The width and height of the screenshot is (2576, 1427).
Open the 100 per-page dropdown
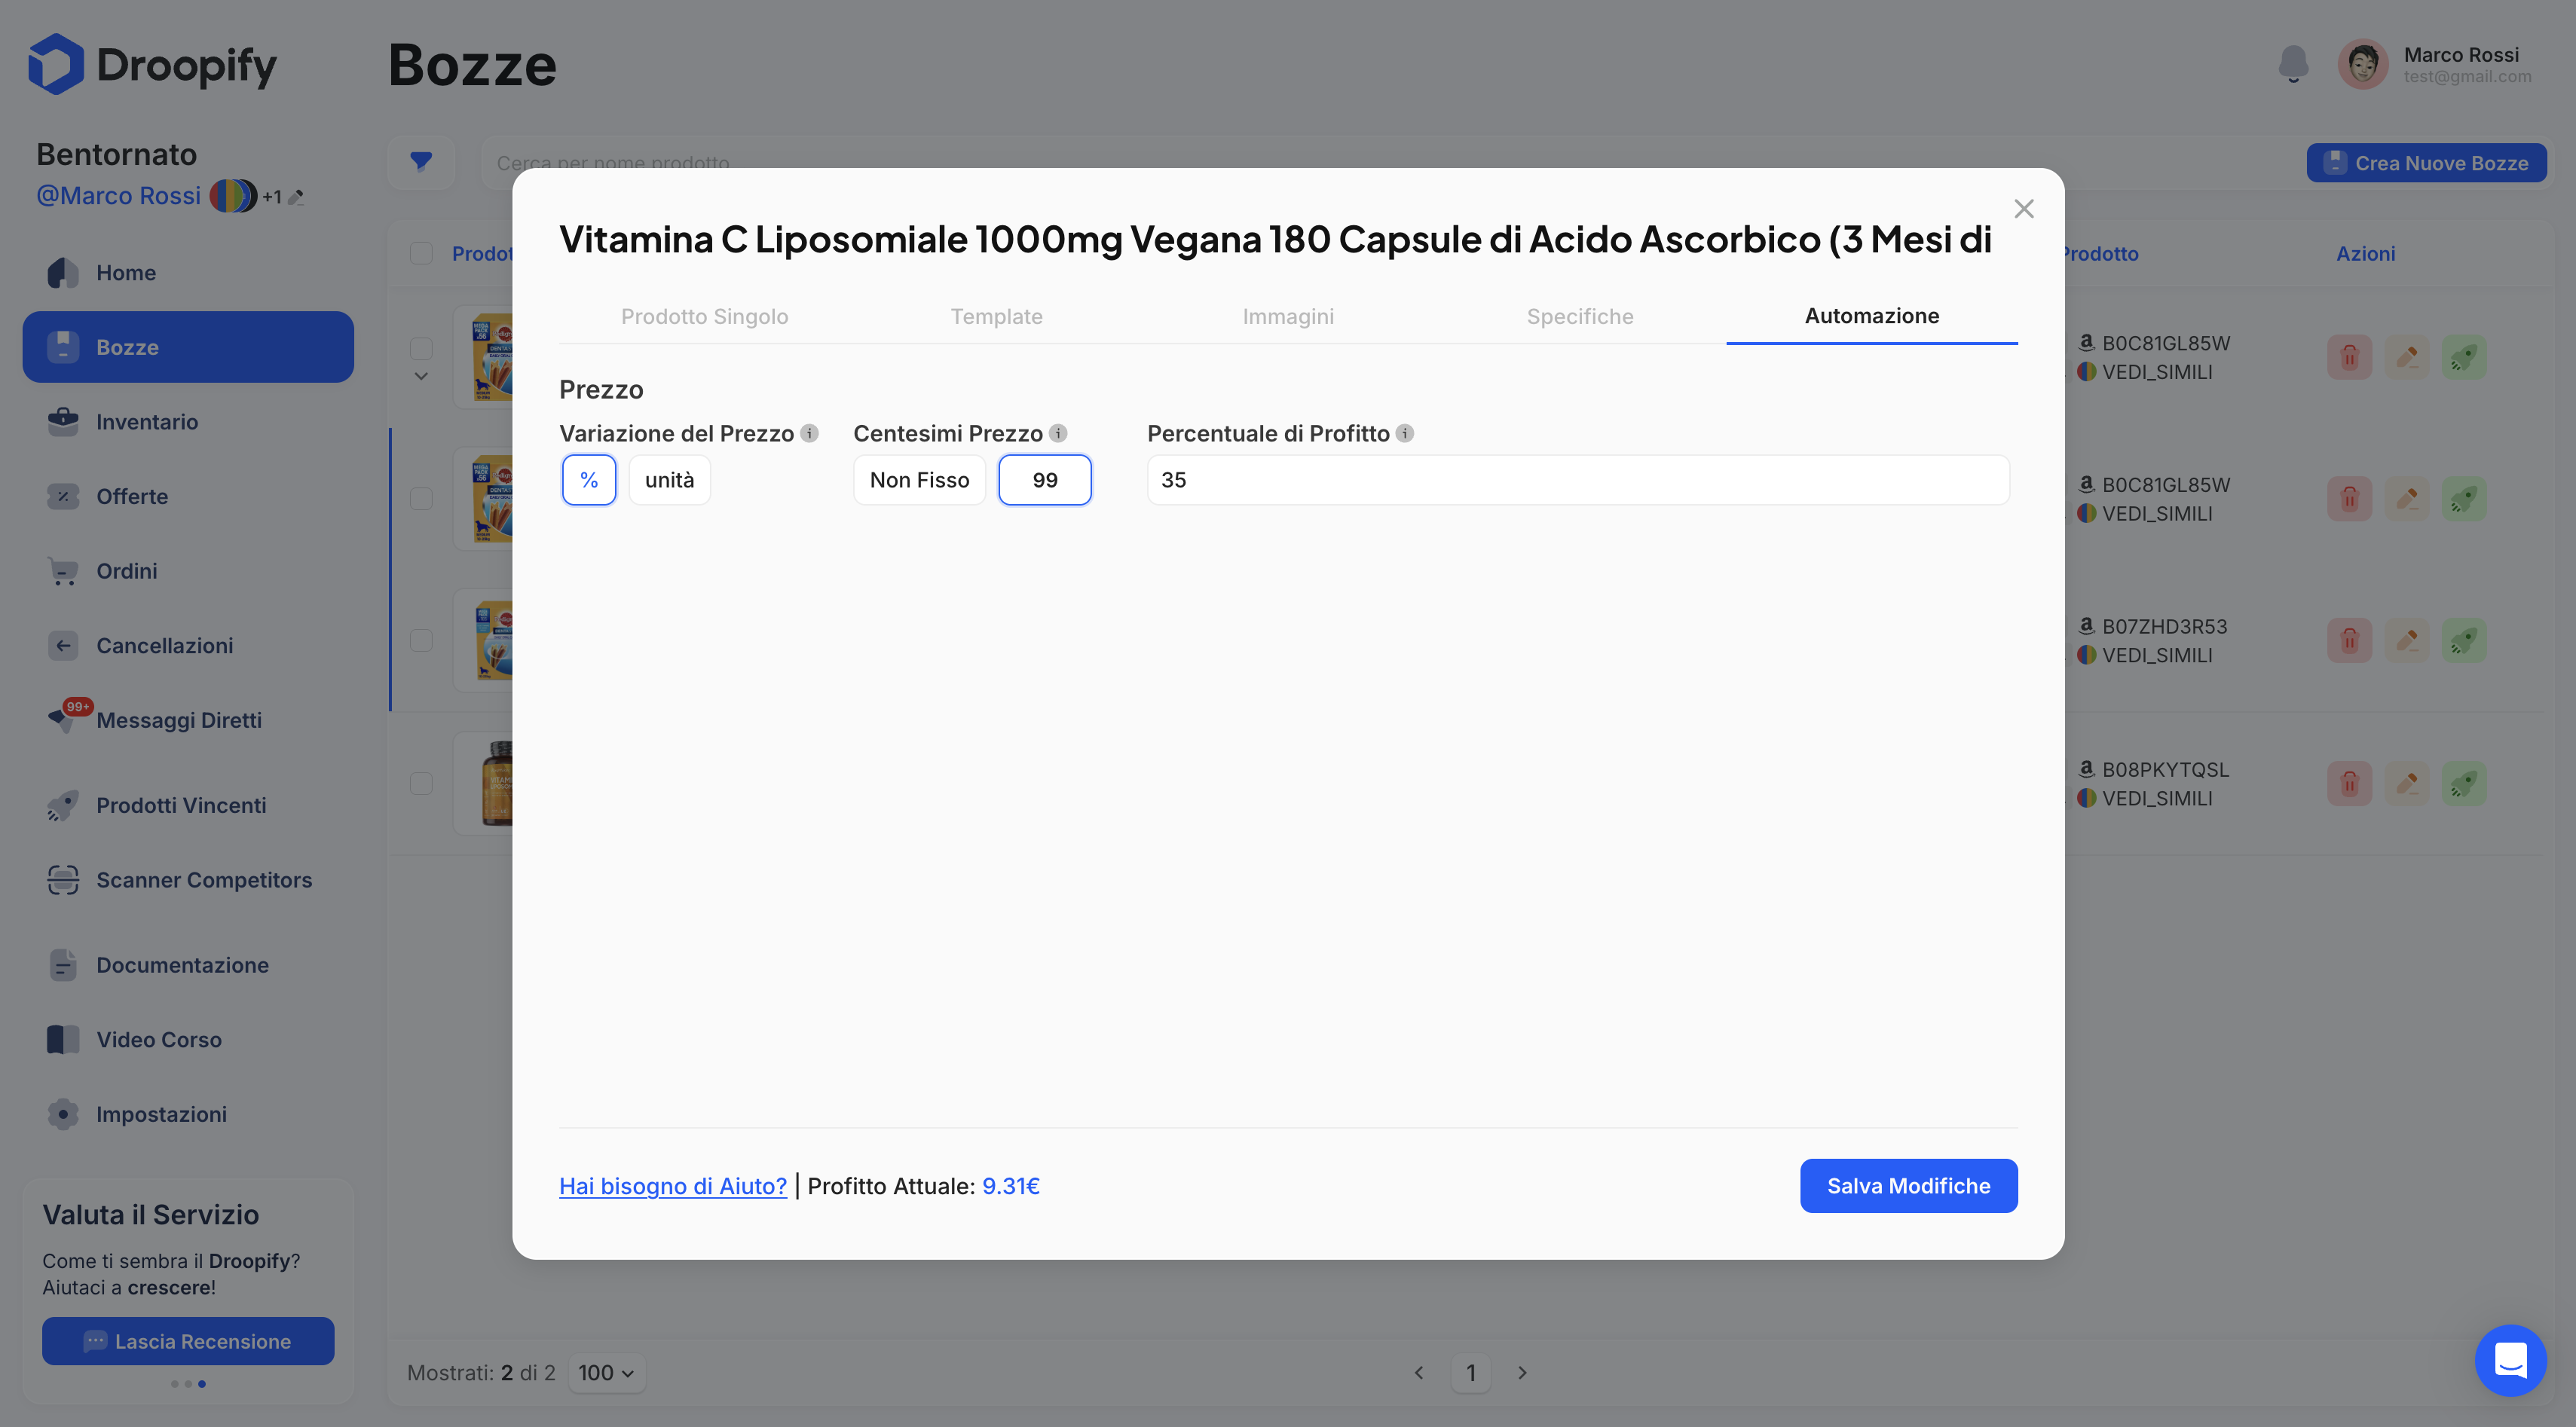pos(606,1373)
